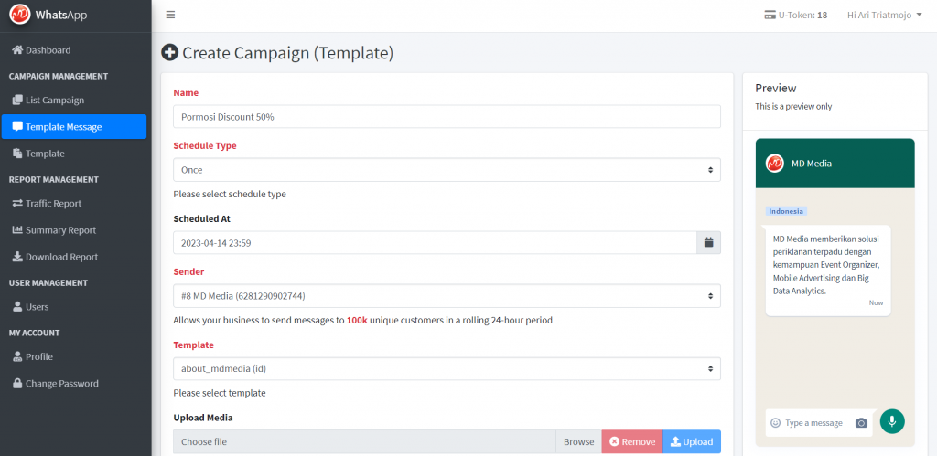Expand the Sender dropdown
Image resolution: width=937 pixels, height=456 pixels.
(x=447, y=296)
